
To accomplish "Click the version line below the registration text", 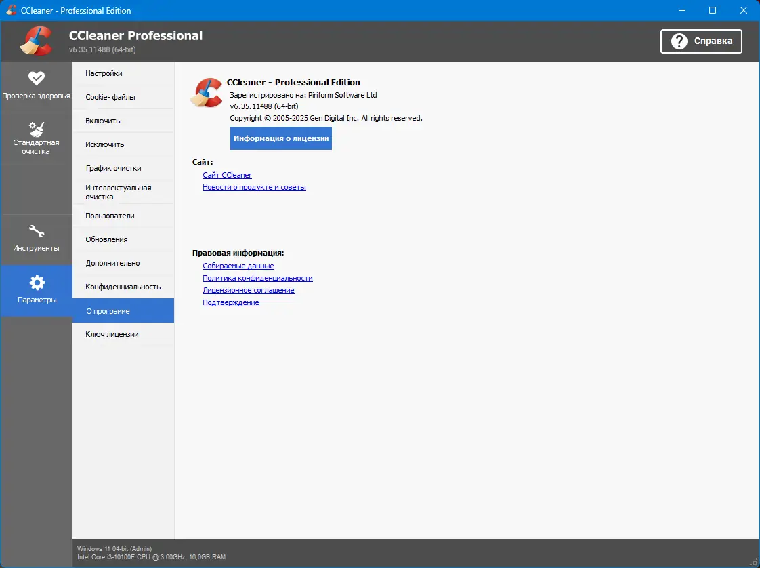I will pyautogui.click(x=264, y=106).
